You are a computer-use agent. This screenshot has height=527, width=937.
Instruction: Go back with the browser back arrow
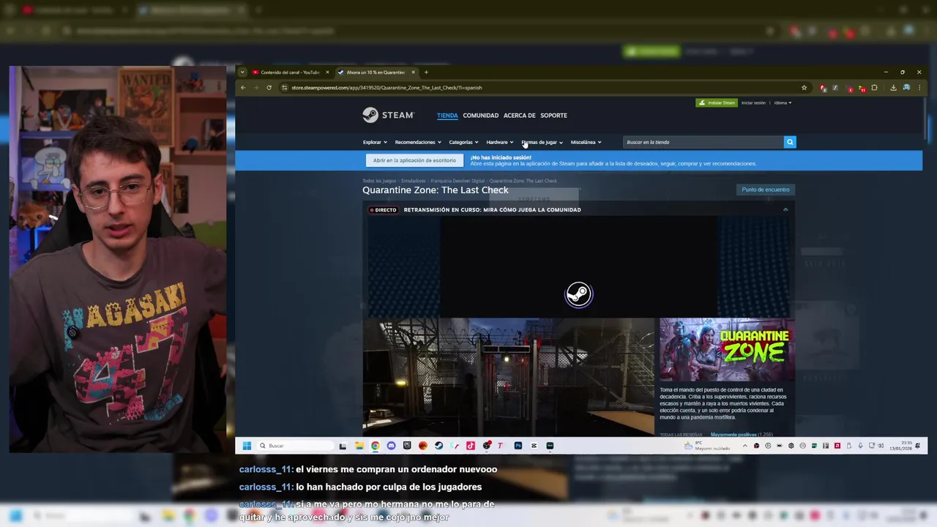pyautogui.click(x=244, y=88)
